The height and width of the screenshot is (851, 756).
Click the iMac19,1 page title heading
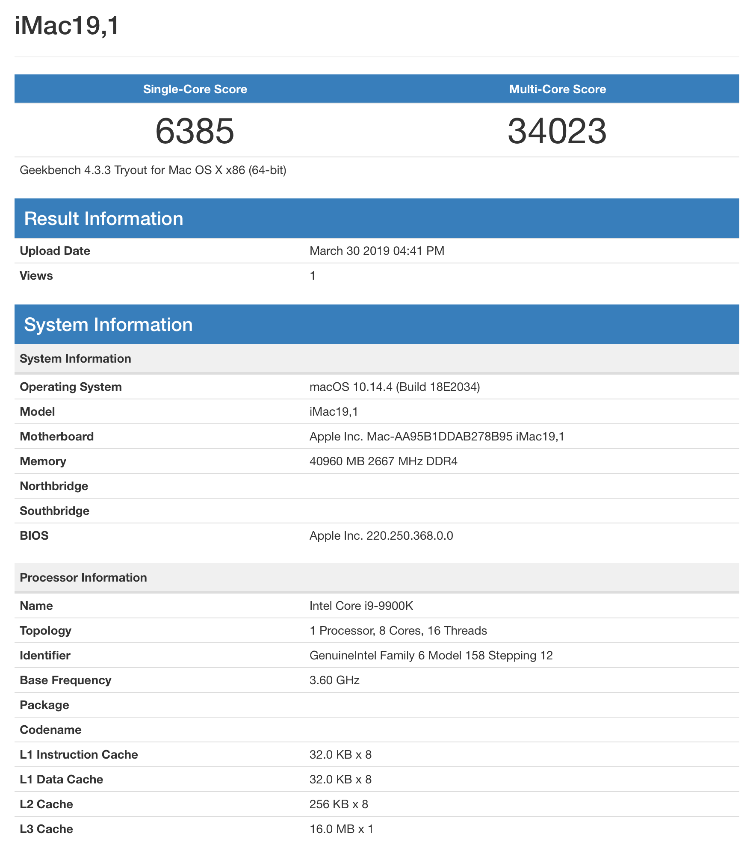[x=67, y=26]
